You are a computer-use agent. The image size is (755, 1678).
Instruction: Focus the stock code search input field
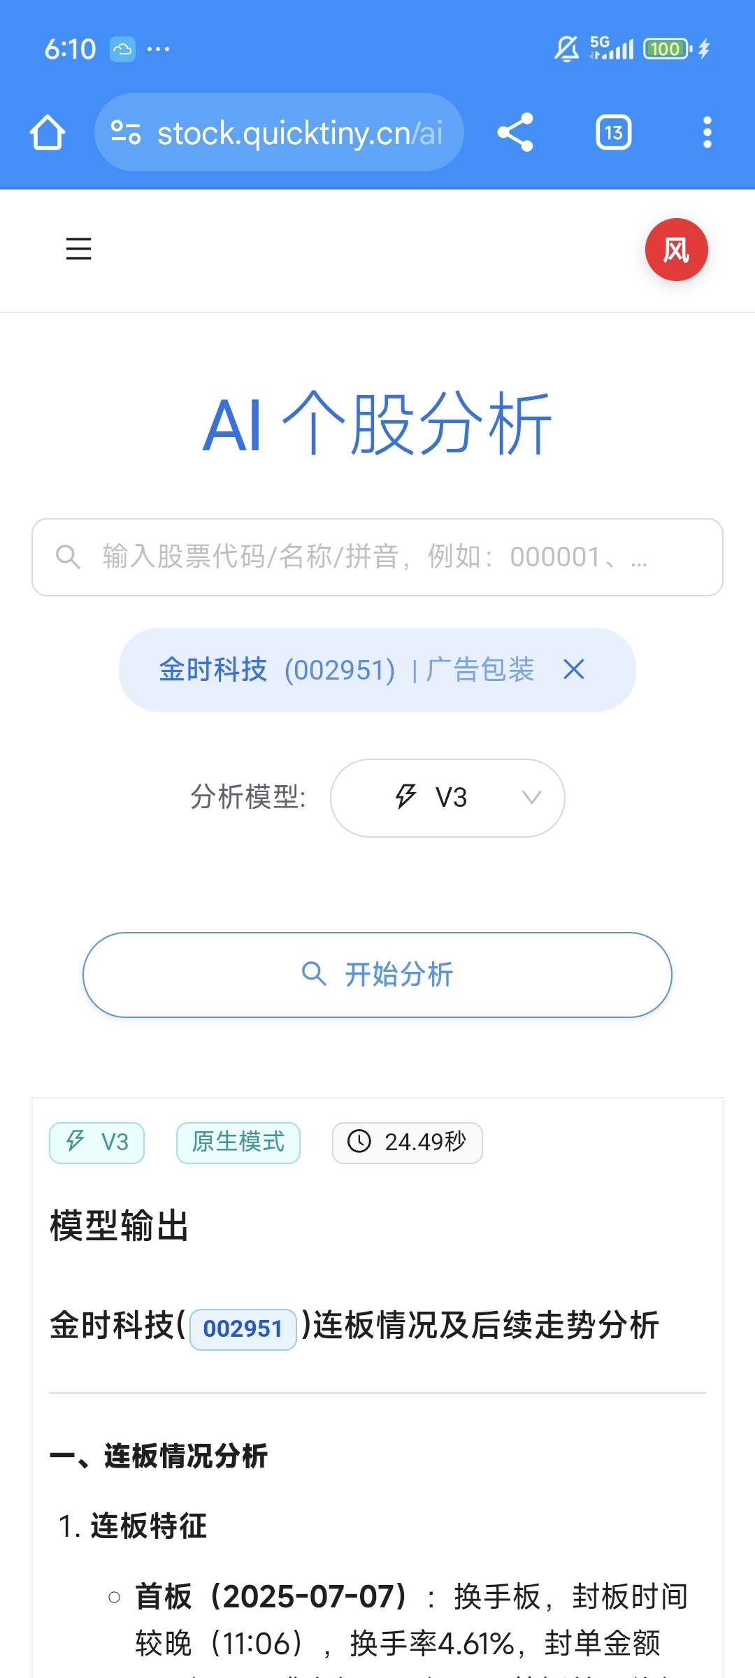tap(377, 557)
